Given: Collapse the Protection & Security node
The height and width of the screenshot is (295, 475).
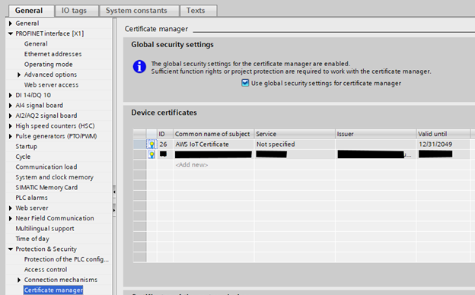Looking at the screenshot, I should 11,249.
